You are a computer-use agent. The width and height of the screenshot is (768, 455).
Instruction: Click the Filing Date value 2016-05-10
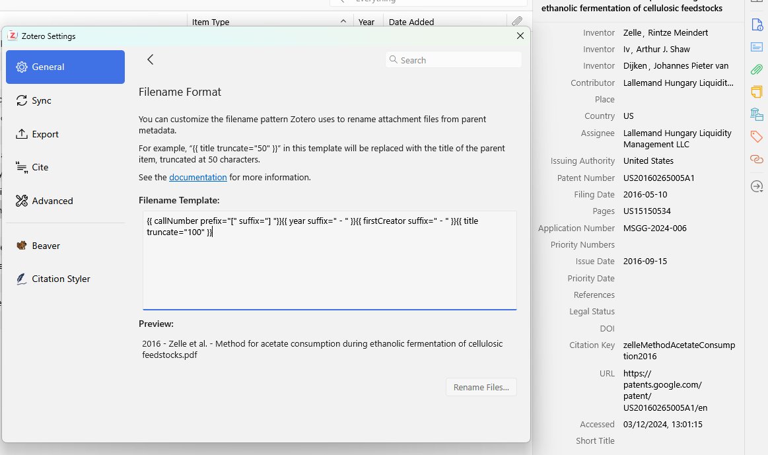645,195
